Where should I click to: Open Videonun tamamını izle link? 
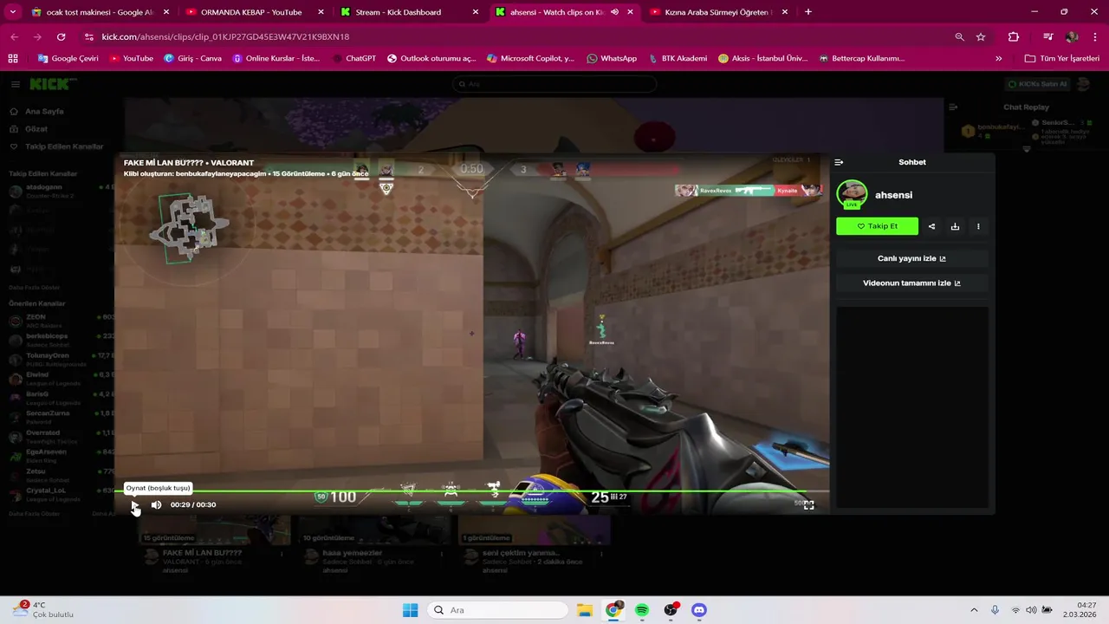pyautogui.click(x=911, y=283)
